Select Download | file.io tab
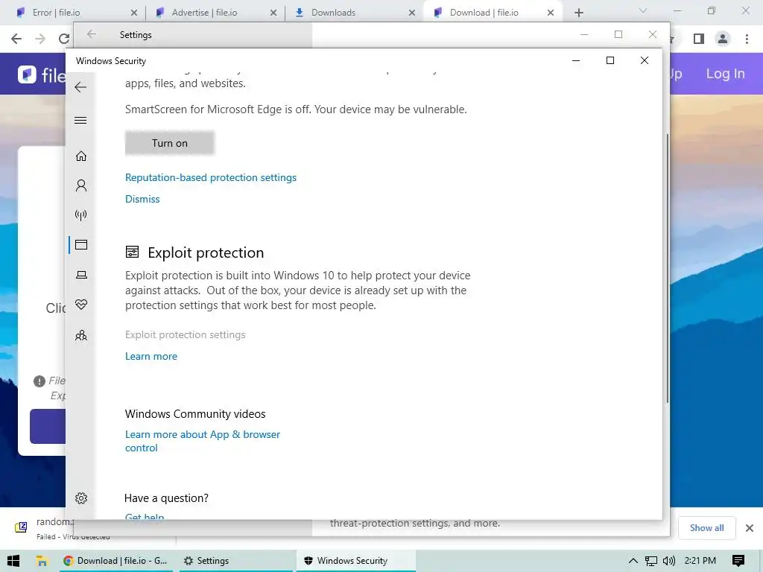763x572 pixels. (484, 13)
